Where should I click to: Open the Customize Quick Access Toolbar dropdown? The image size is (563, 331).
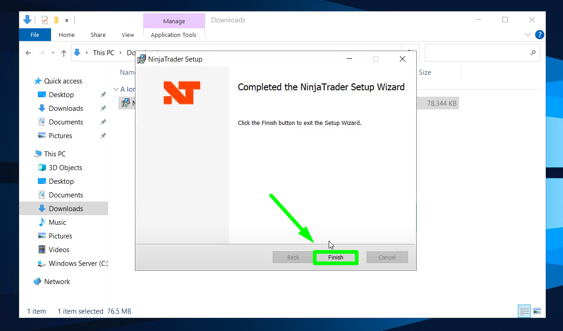click(67, 21)
